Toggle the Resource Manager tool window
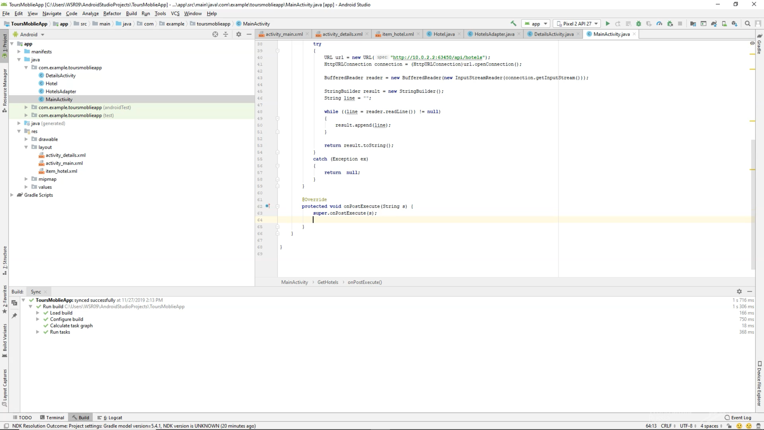Viewport: 764px width, 430px height. pyautogui.click(x=5, y=91)
